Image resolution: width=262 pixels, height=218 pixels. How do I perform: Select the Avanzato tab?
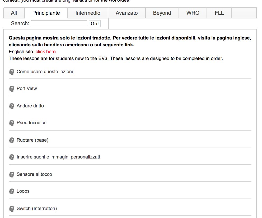(127, 13)
